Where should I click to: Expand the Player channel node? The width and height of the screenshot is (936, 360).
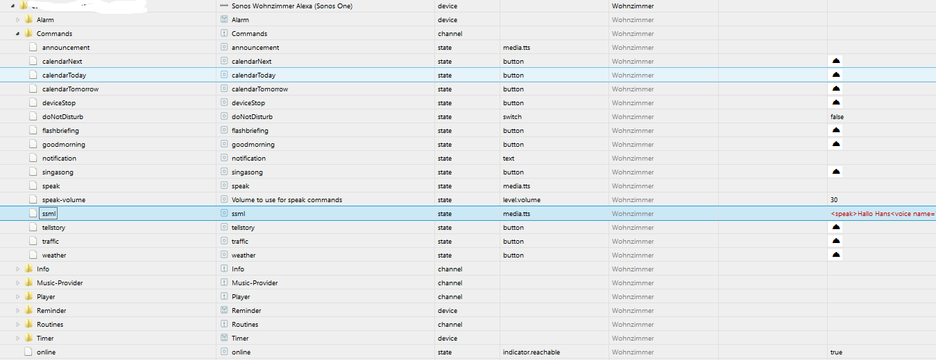(18, 296)
